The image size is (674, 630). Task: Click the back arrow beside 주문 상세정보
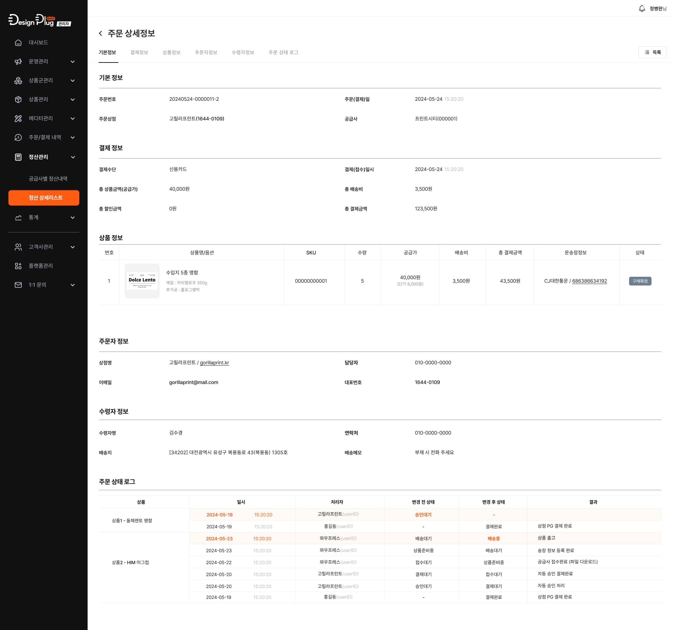(x=101, y=33)
